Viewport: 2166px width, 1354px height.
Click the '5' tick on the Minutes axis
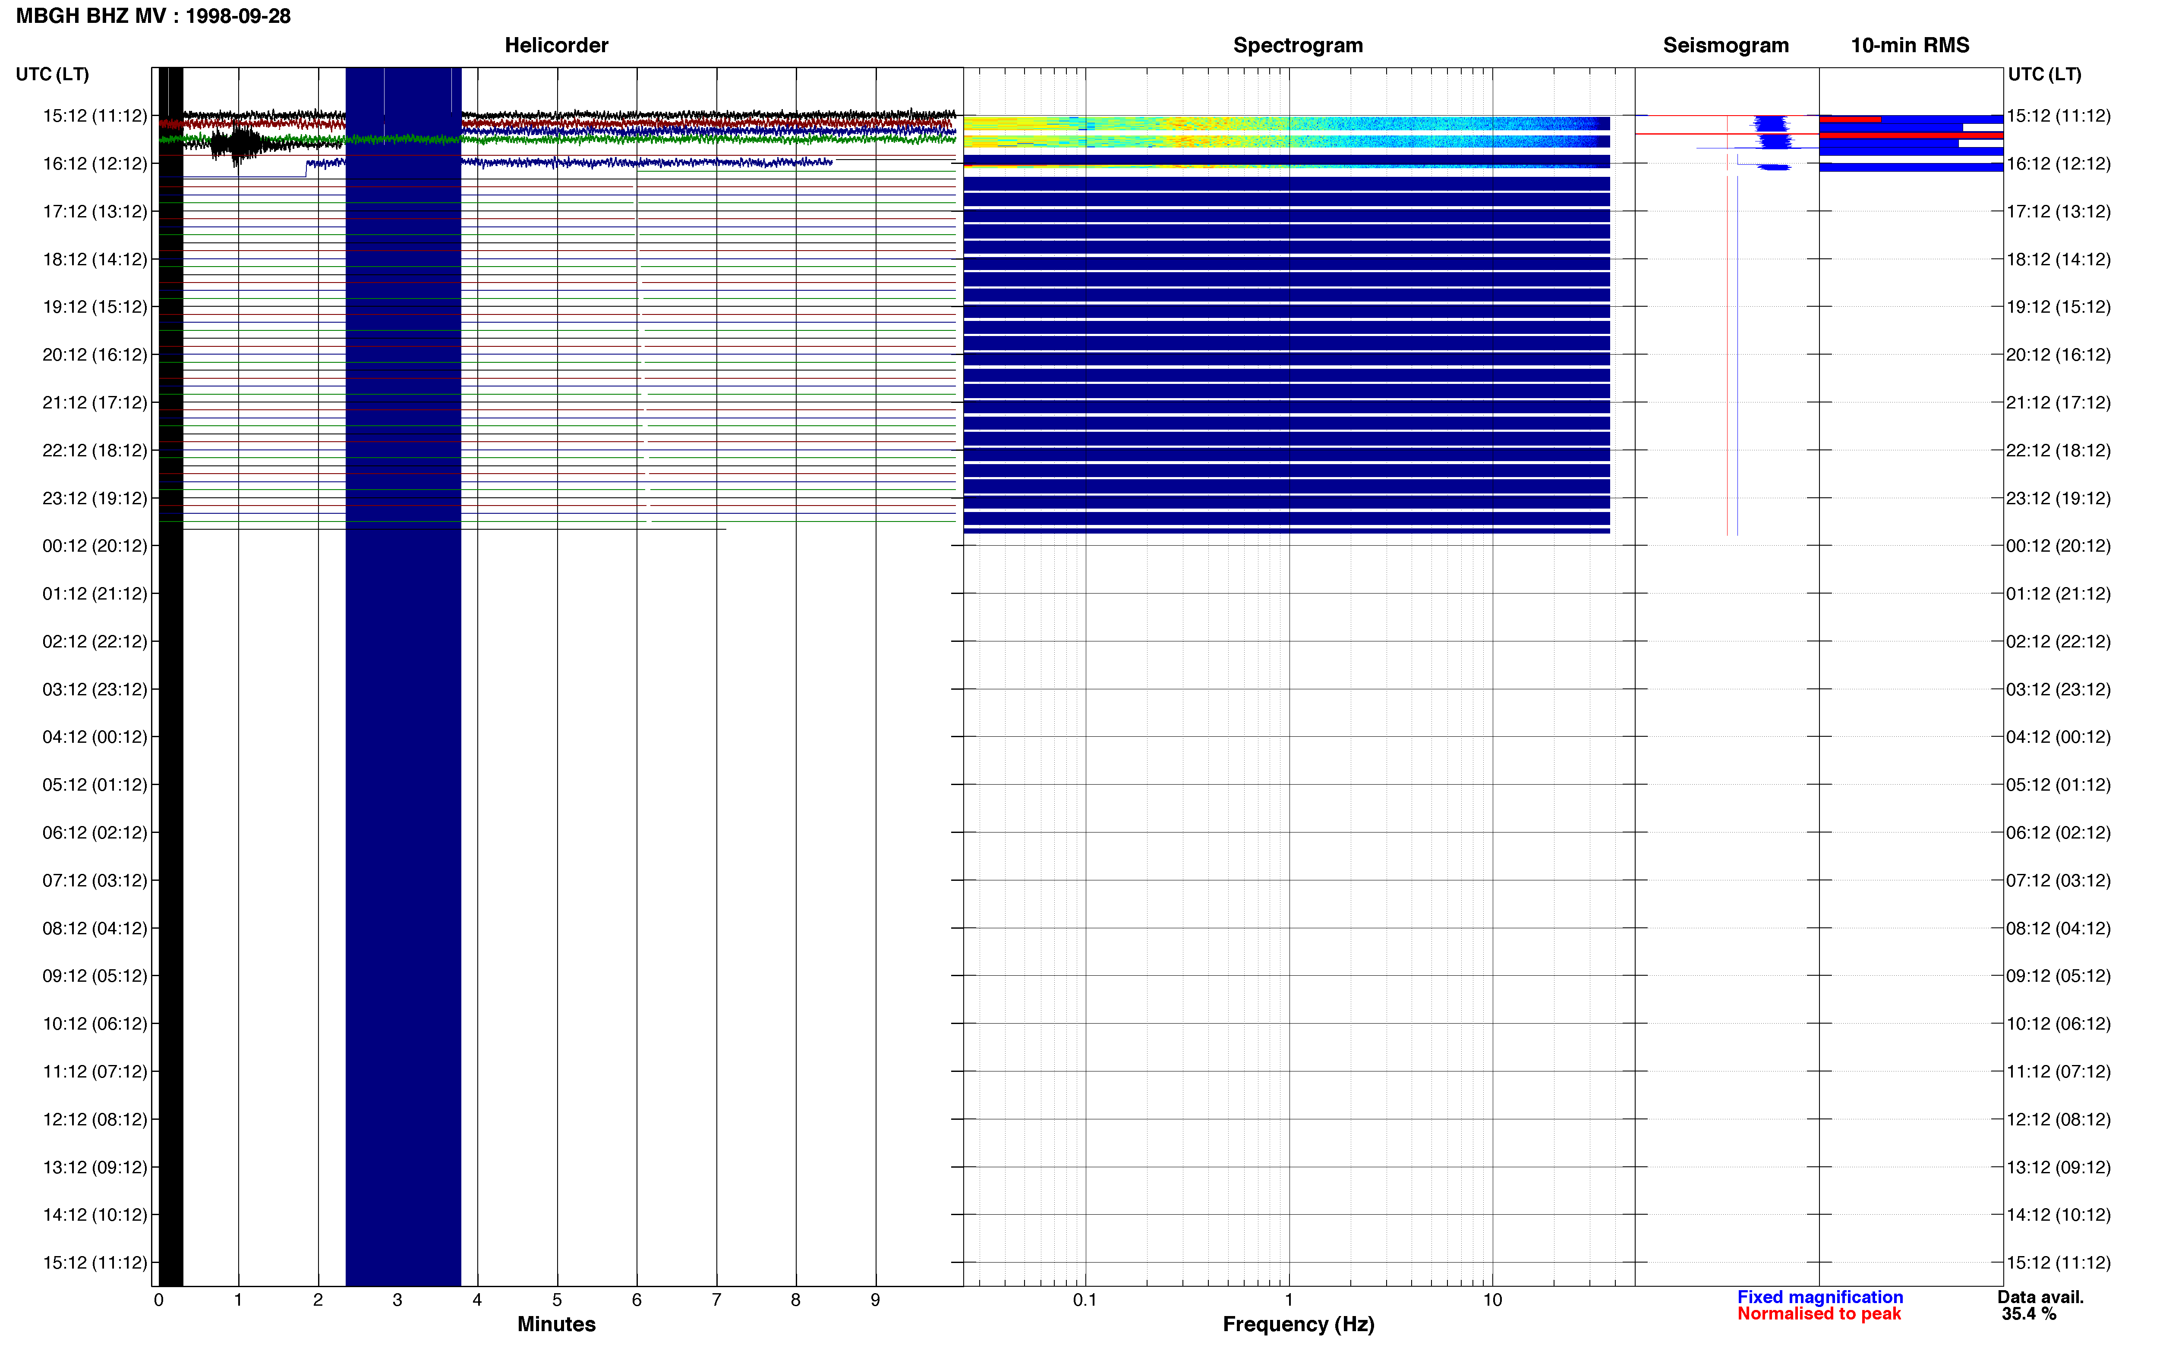[556, 1299]
